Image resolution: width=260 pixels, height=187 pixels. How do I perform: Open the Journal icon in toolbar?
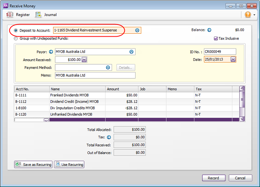click(39, 15)
